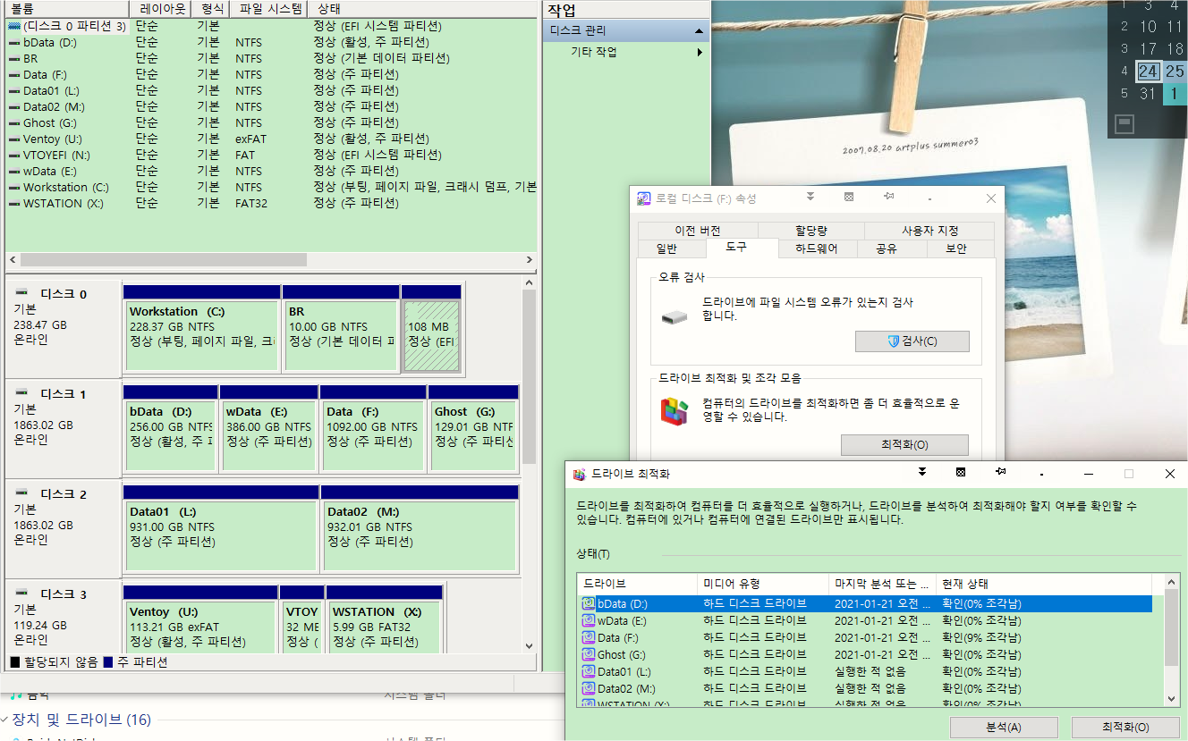
Task: Click the Disk 2 icon in disk map
Action: pyautogui.click(x=22, y=493)
